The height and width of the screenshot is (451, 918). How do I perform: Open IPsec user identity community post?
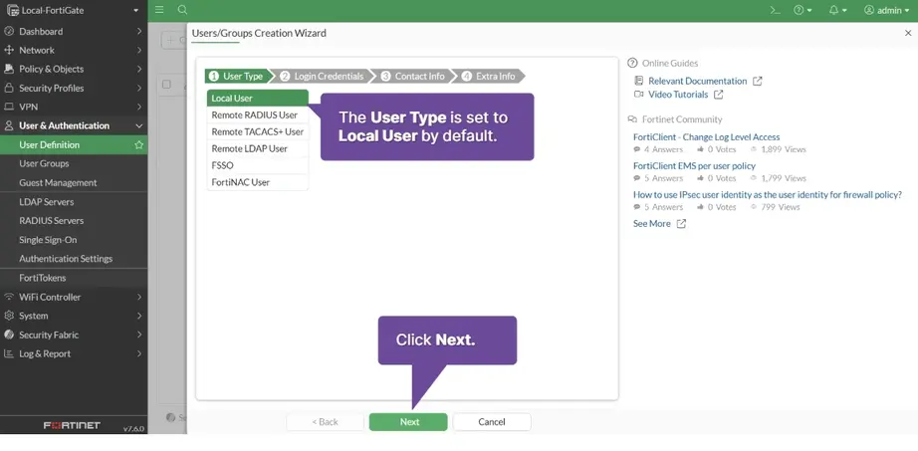click(768, 194)
